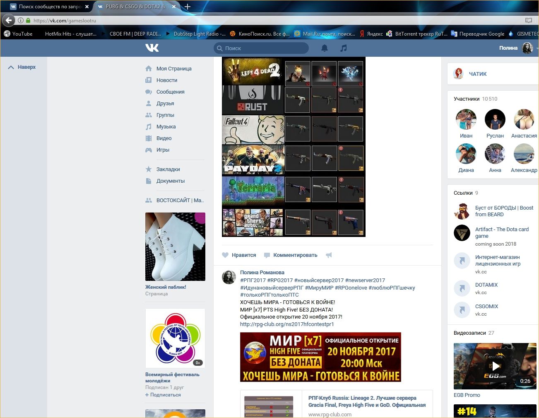Open the CSGOMIX link
Viewport: 539px width, 418px height.
tap(486, 306)
